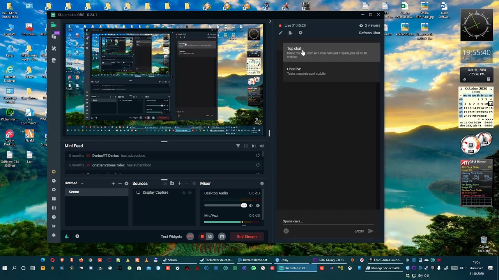Open the Windows Start button

(5, 268)
